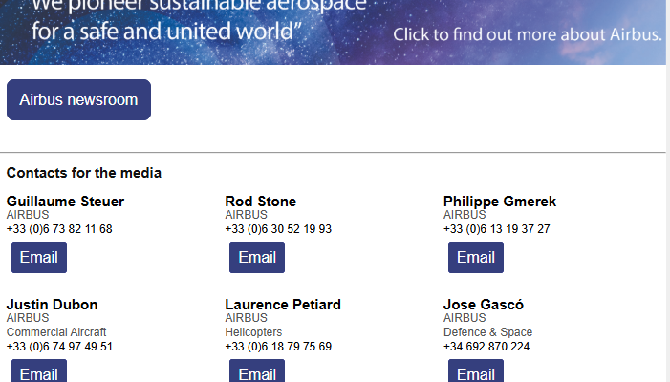
Task: Select Guillaume Steuer's phone number
Action: point(59,229)
